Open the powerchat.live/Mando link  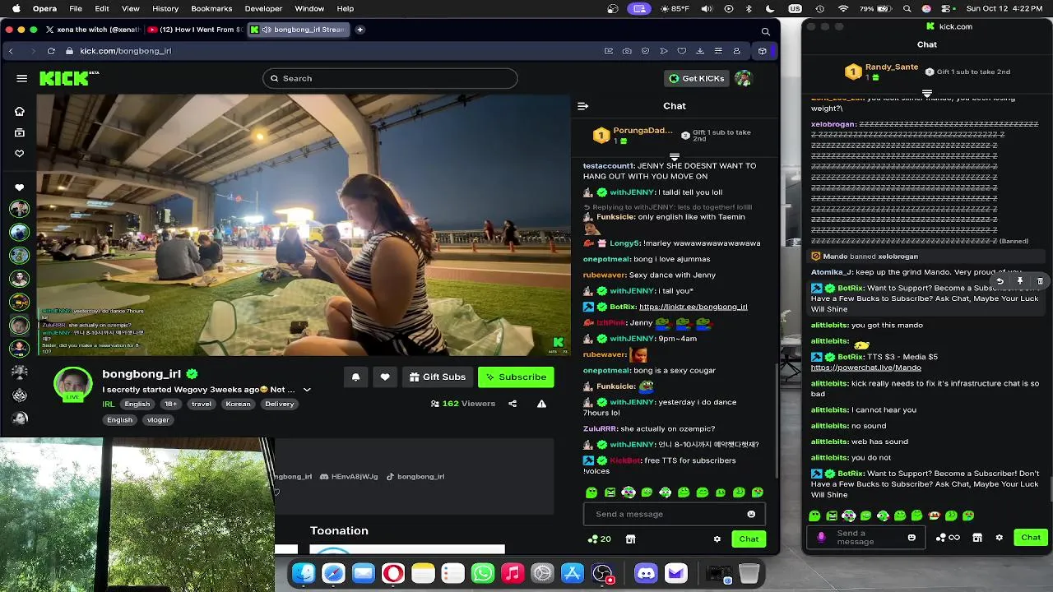pyautogui.click(x=866, y=368)
